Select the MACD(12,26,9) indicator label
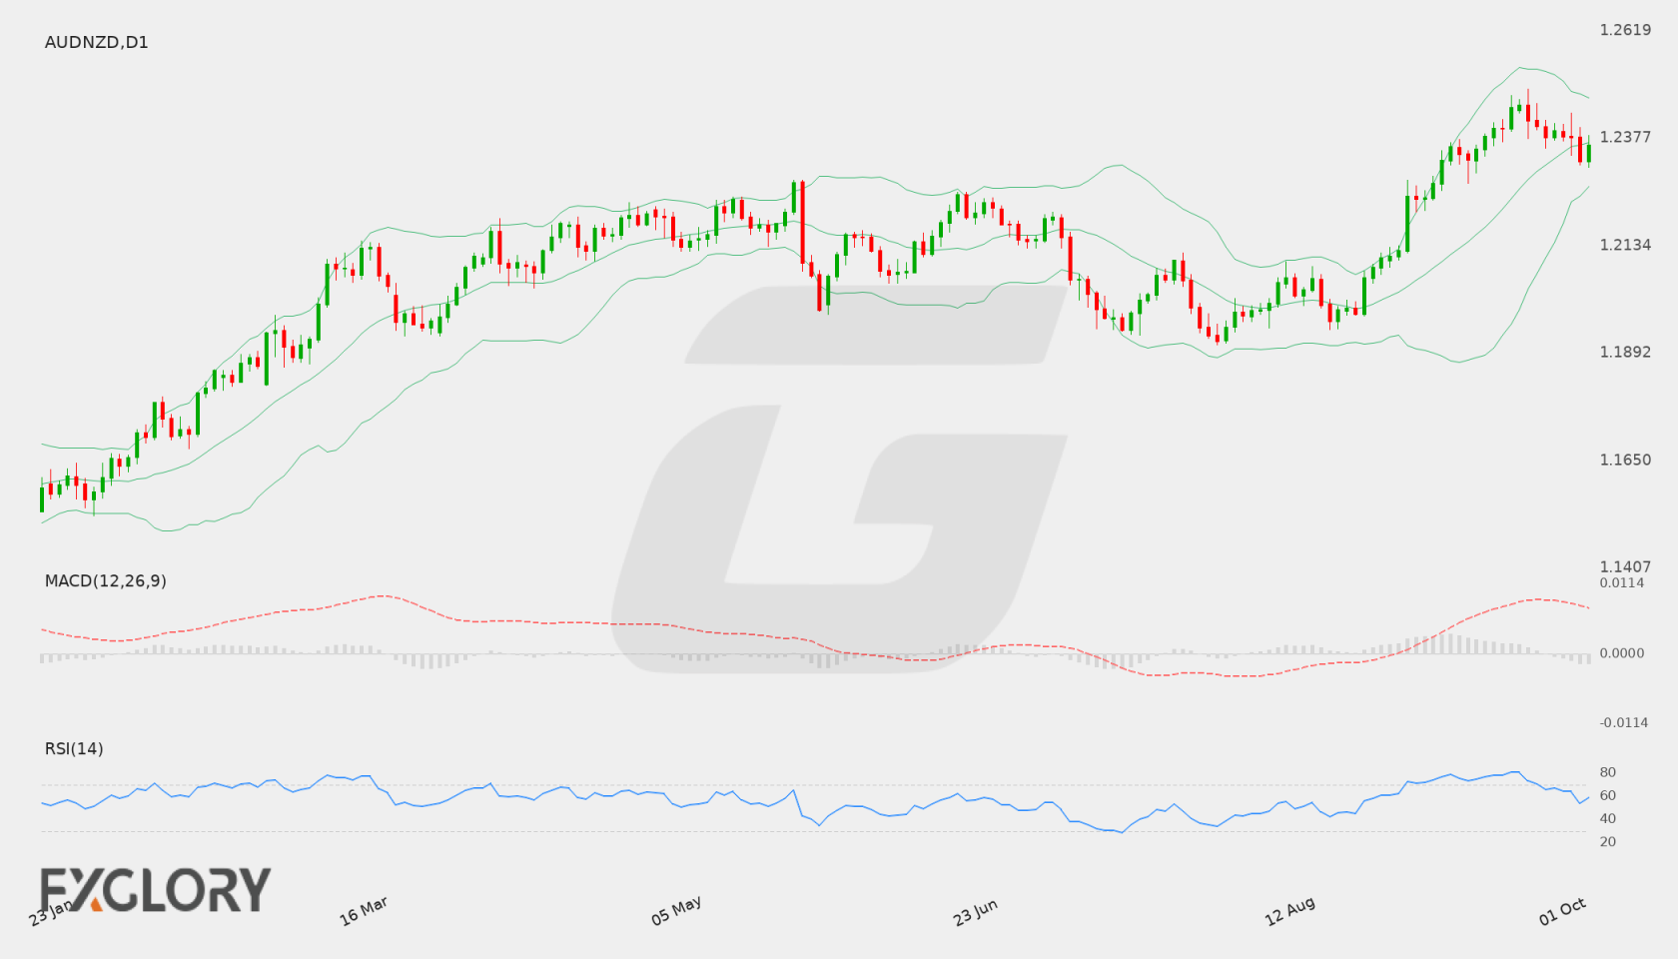This screenshot has height=959, width=1678. 105,580
